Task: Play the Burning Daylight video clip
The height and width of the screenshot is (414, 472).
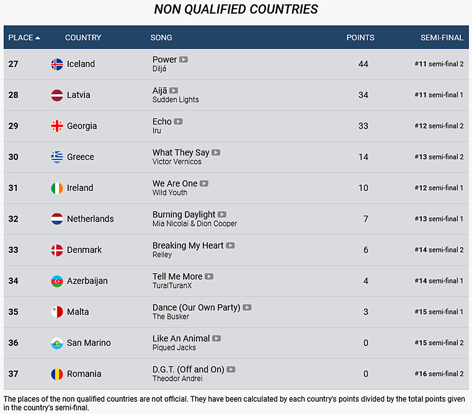Action: [222, 215]
